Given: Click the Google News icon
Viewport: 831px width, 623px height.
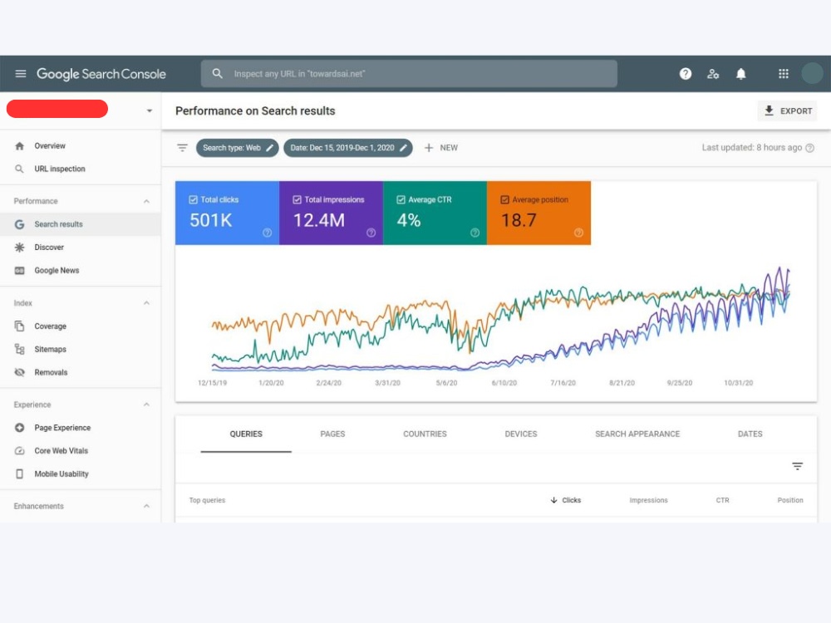Looking at the screenshot, I should [x=20, y=271].
